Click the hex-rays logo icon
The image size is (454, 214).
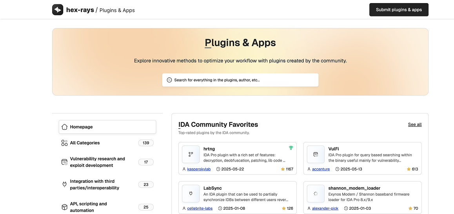(x=58, y=10)
